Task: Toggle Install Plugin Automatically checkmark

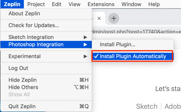Action: [x=133, y=56]
